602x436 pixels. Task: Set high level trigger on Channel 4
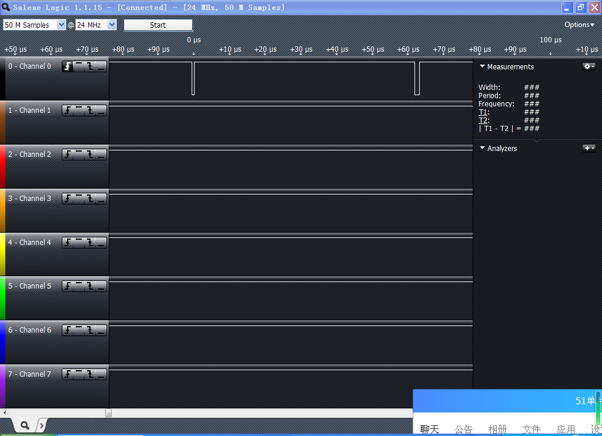[x=79, y=243]
